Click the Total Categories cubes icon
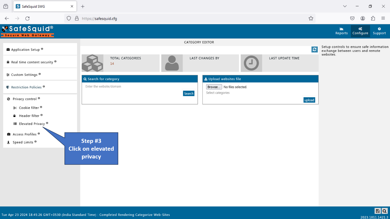Screen dimensions: 390x219 coord(92,63)
